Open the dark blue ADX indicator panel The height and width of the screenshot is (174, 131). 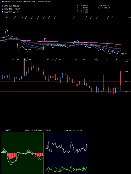coord(67,153)
